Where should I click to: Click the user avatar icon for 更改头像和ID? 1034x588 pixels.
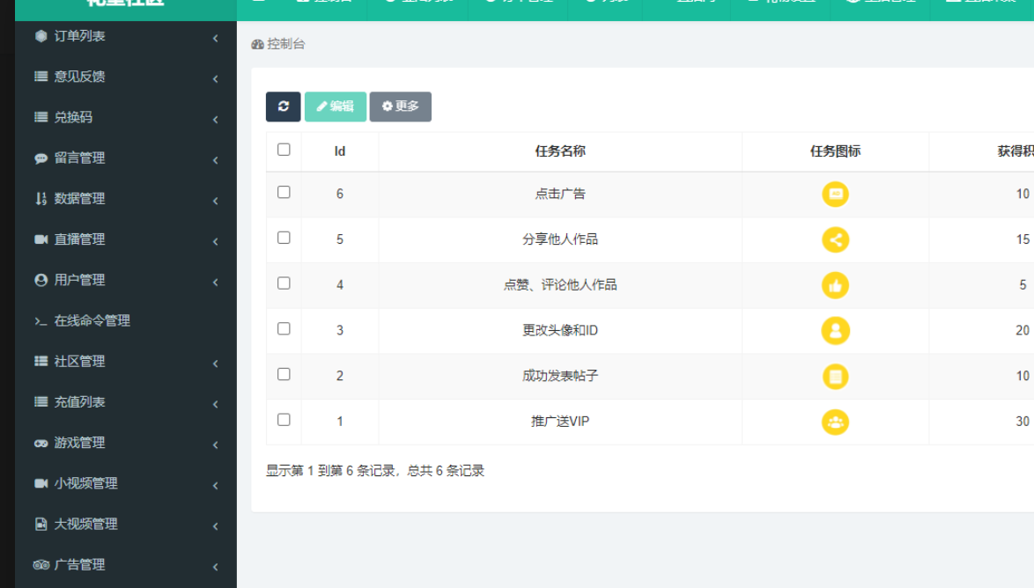pyautogui.click(x=835, y=331)
